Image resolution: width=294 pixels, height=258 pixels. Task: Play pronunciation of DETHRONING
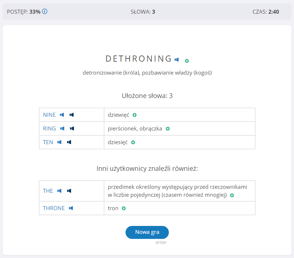click(177, 59)
